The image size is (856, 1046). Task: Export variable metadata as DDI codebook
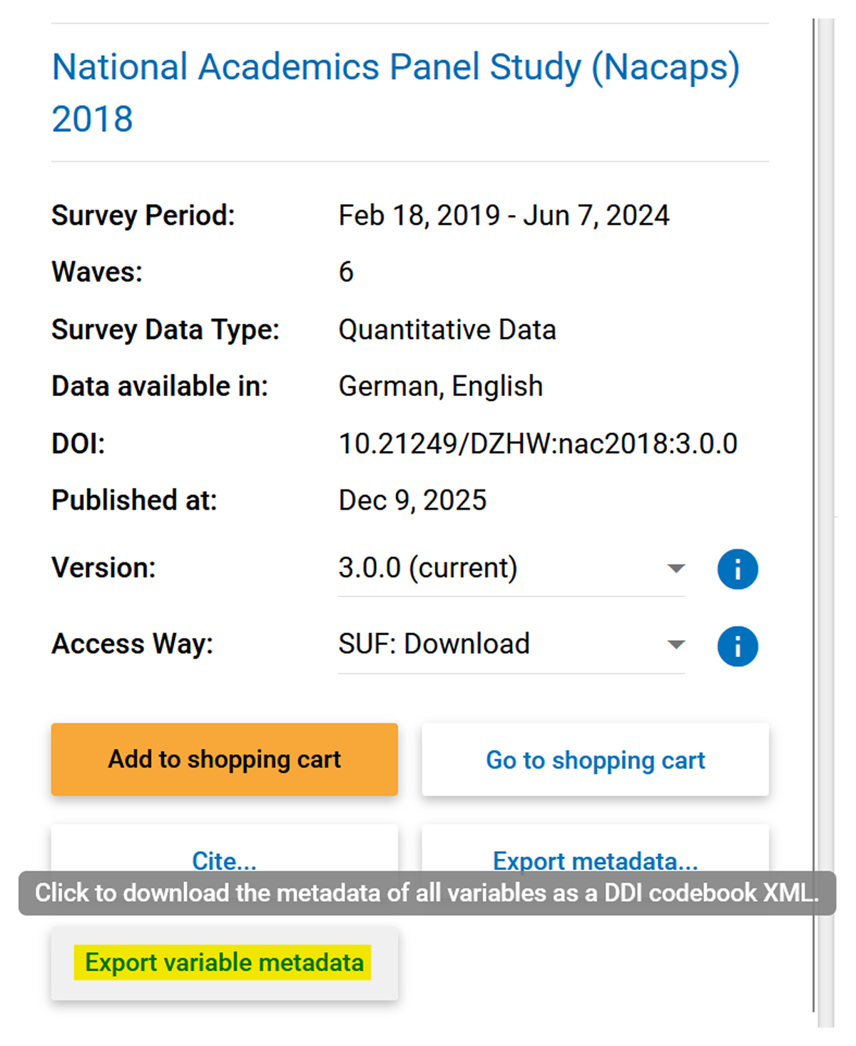(x=224, y=963)
